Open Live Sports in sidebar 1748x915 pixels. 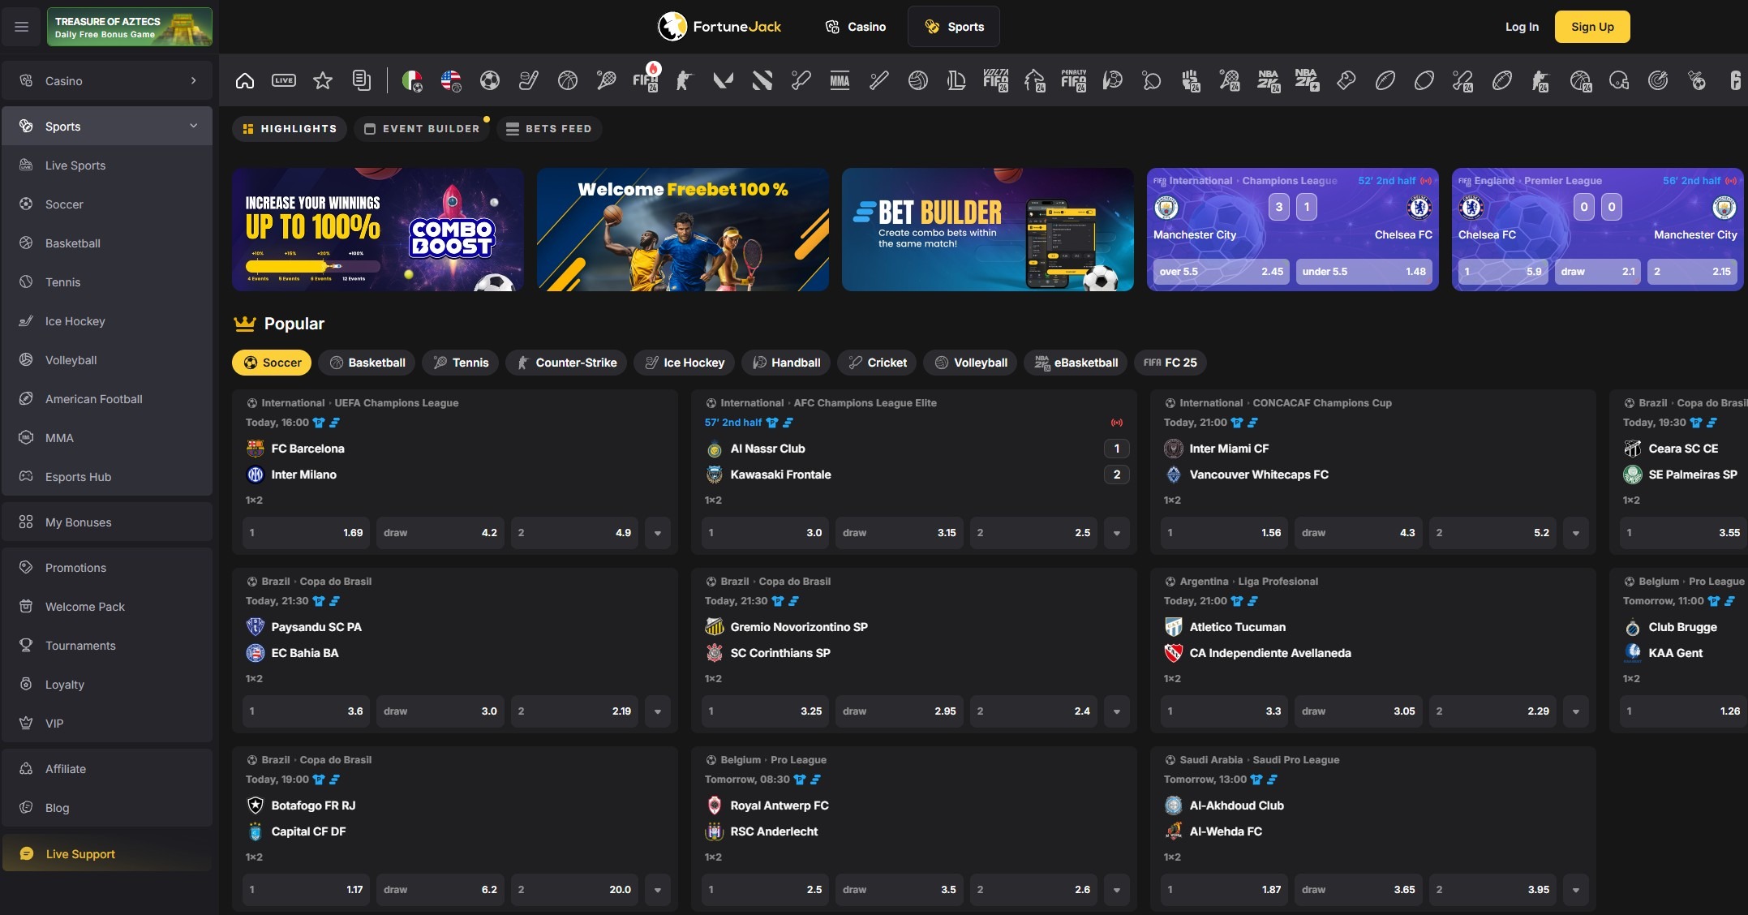tap(107, 165)
